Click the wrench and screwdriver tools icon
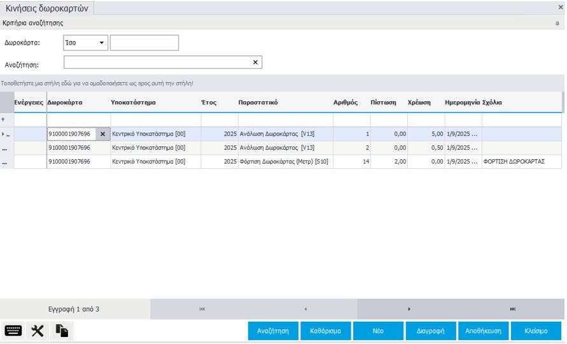 (x=38, y=331)
